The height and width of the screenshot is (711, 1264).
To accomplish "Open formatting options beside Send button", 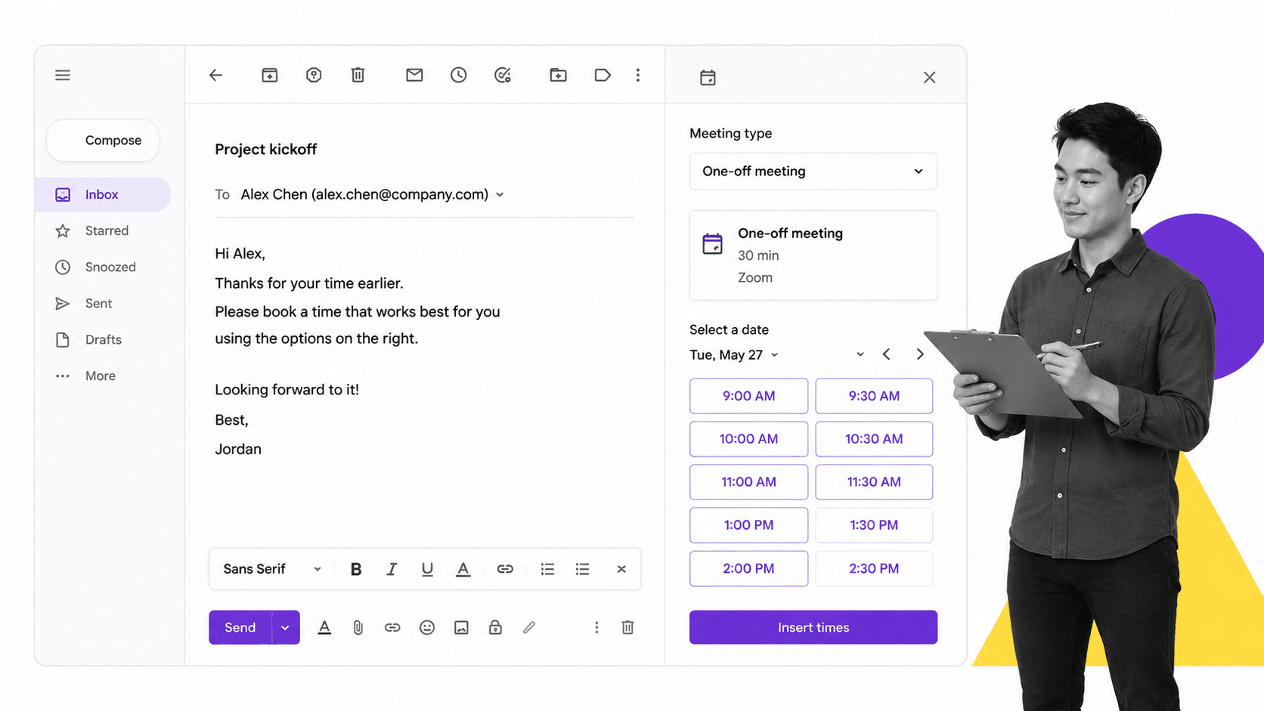I will tap(324, 627).
